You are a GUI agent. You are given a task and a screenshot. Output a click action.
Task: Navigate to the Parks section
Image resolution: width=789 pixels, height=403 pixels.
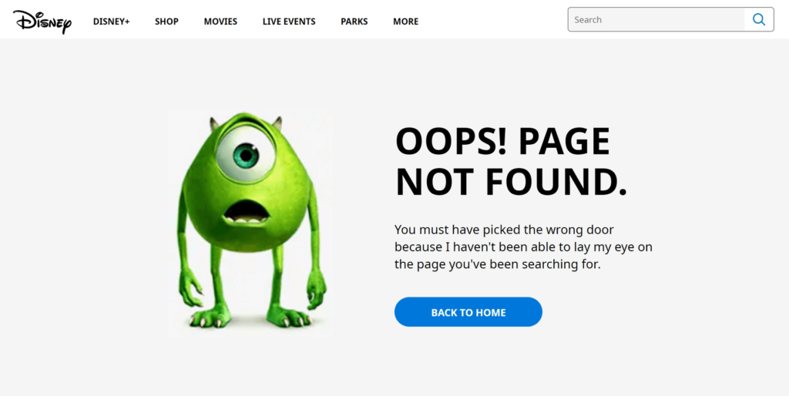tap(354, 22)
